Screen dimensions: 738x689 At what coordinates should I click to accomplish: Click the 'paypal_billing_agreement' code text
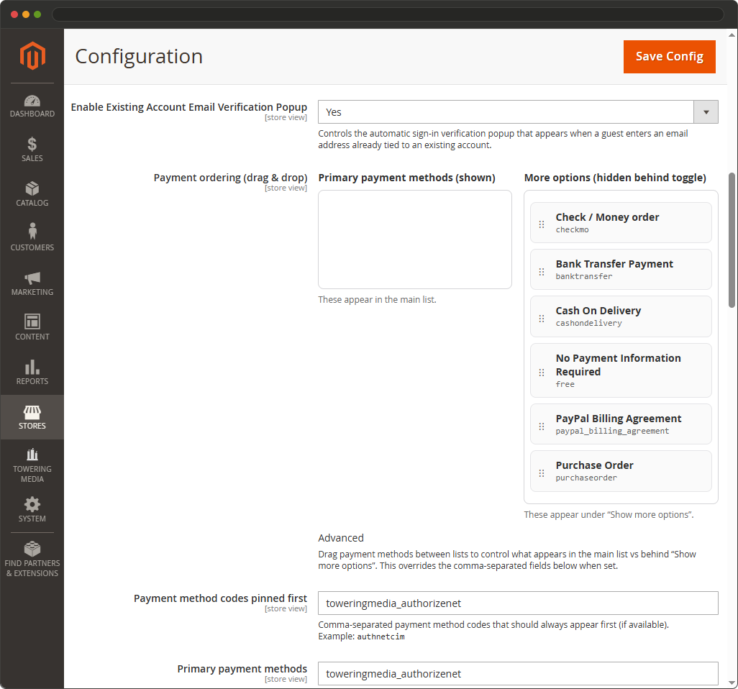pyautogui.click(x=612, y=431)
